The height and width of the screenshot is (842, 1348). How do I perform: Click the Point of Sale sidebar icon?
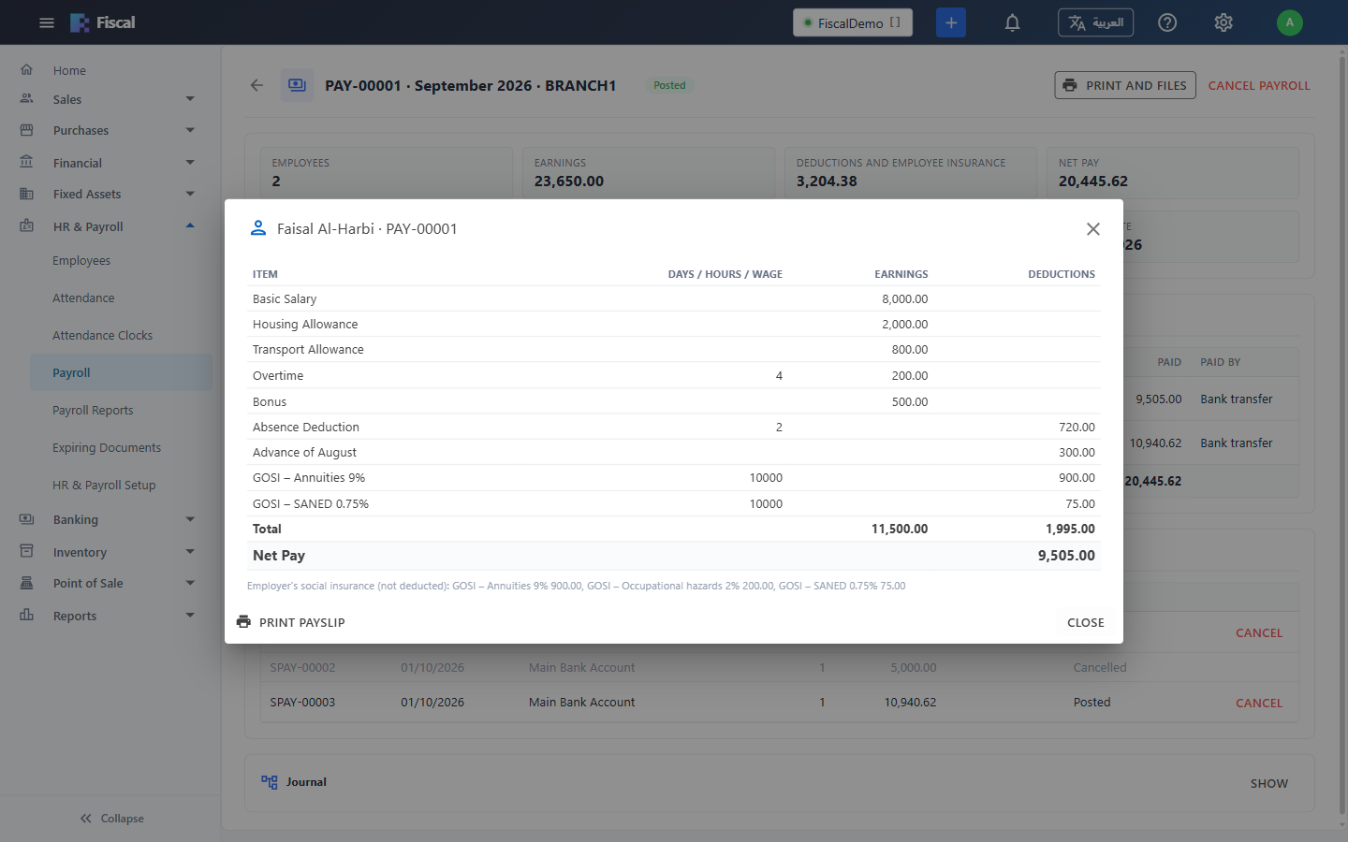coord(26,583)
